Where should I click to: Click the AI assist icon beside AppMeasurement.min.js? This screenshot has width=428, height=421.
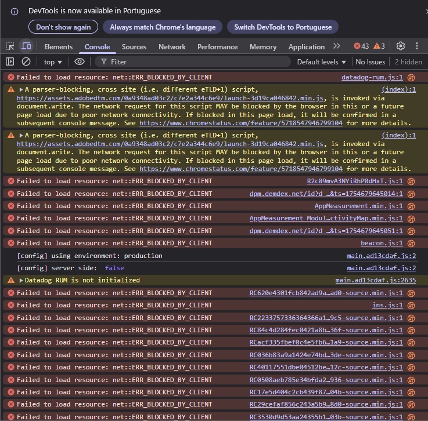pyautogui.click(x=411, y=206)
